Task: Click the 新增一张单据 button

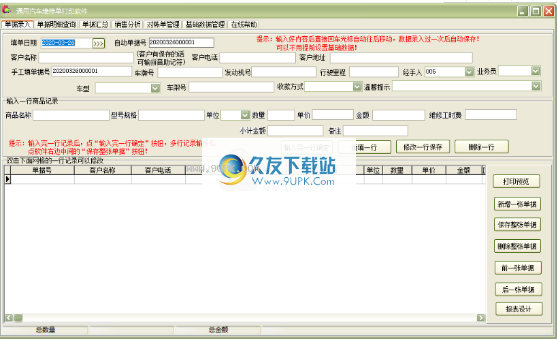Action: 517,204
